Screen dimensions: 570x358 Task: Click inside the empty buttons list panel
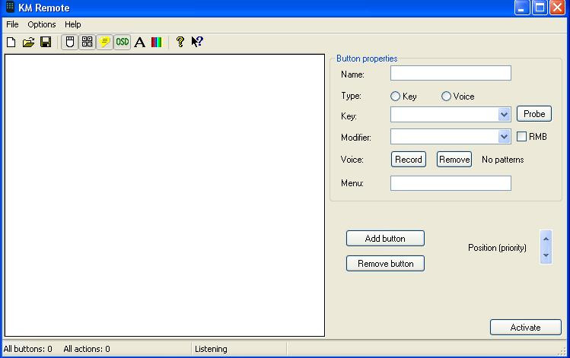coord(164,195)
